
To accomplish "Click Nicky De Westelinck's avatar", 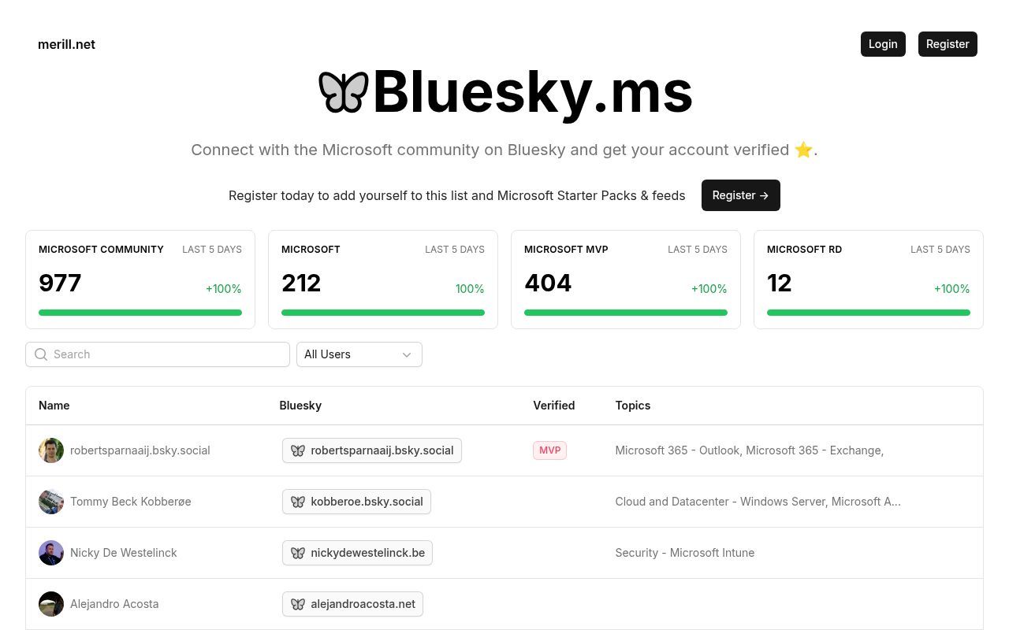I will (51, 553).
